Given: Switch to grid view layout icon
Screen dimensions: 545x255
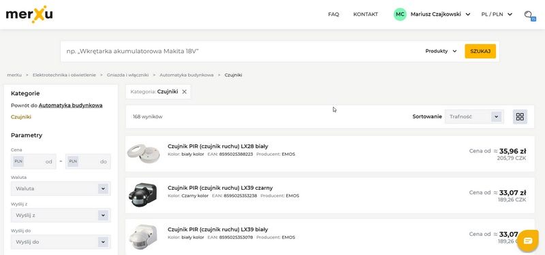Looking at the screenshot, I should (x=520, y=116).
